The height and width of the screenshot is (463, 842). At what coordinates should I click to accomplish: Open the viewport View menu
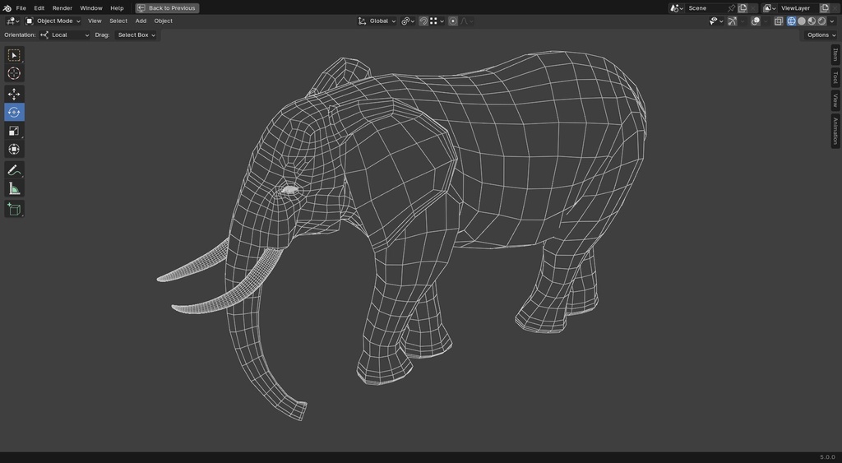95,21
